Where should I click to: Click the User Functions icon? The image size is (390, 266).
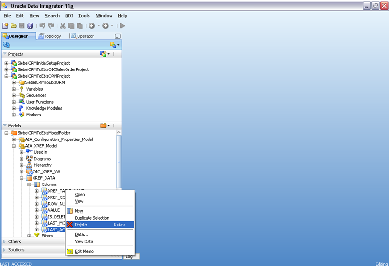(x=22, y=102)
